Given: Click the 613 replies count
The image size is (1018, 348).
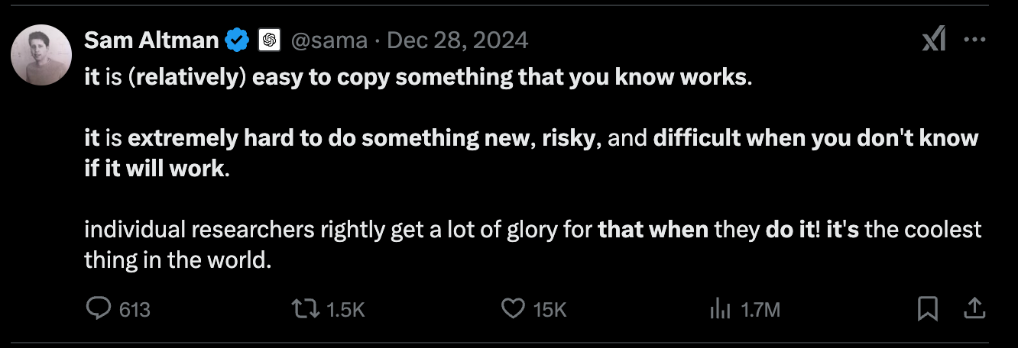Looking at the screenshot, I should click(x=135, y=310).
